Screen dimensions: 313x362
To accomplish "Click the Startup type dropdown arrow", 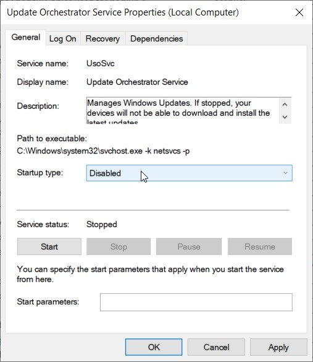I will (286, 173).
